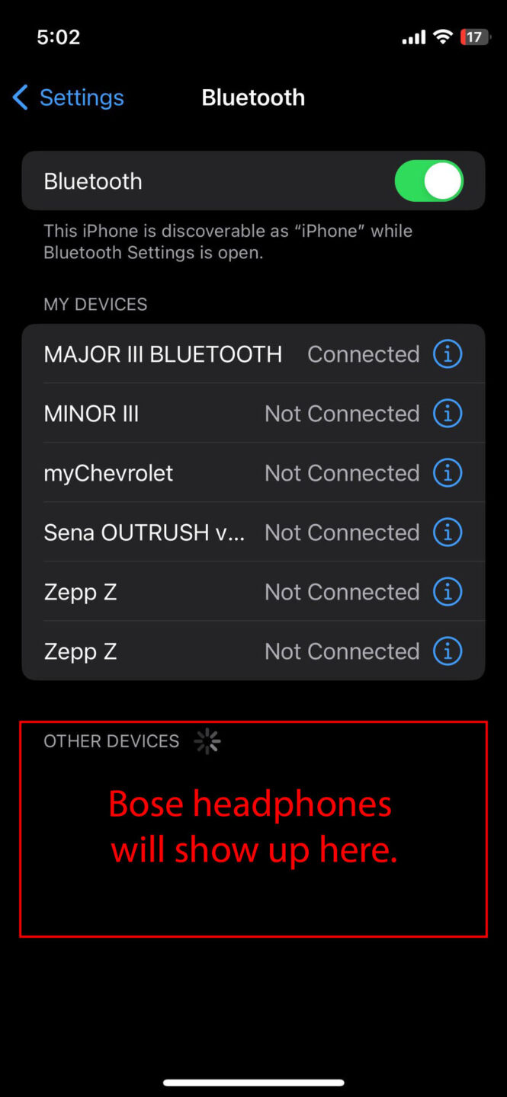The height and width of the screenshot is (1097, 507).
Task: Tap info icon for first Zepp Z
Action: click(x=448, y=592)
